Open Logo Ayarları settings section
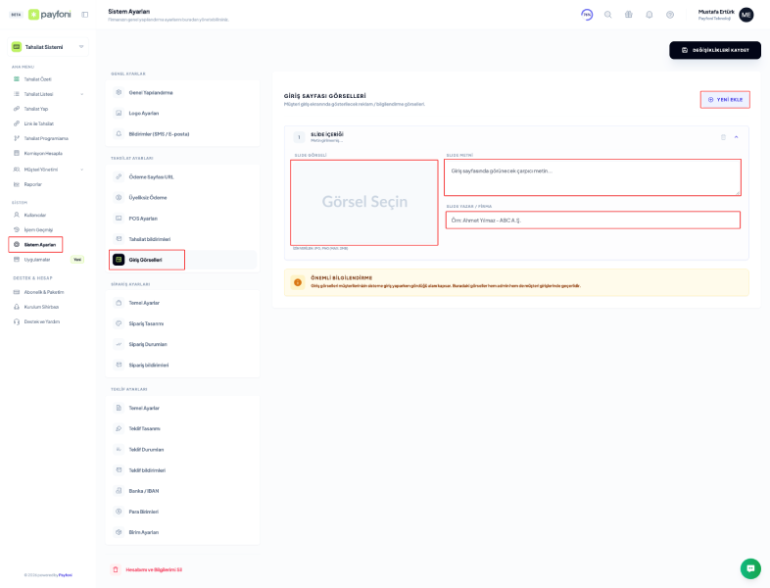Screen dimensions: 770x588 pos(143,113)
